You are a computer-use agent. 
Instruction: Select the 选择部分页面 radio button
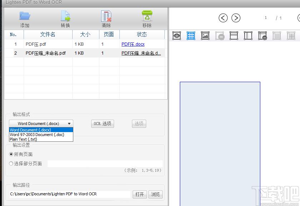11,164
